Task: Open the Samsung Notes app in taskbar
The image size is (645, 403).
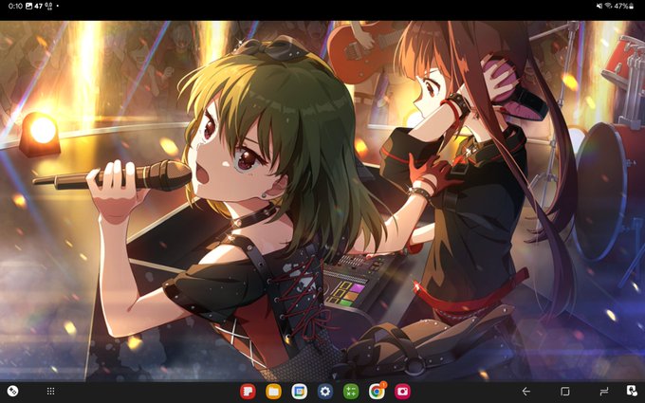Action: (248, 391)
